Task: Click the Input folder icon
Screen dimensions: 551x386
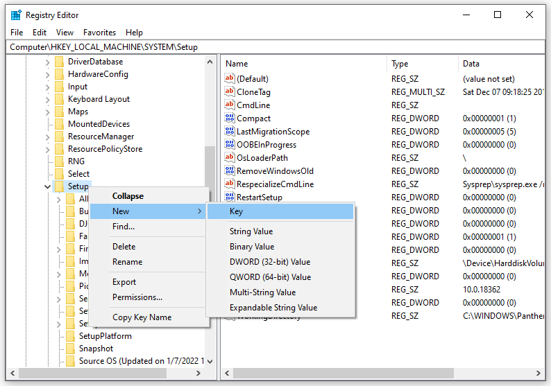Action: click(60, 87)
